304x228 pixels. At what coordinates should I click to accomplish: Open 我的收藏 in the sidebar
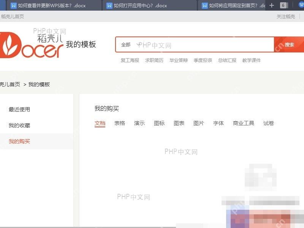(19, 125)
